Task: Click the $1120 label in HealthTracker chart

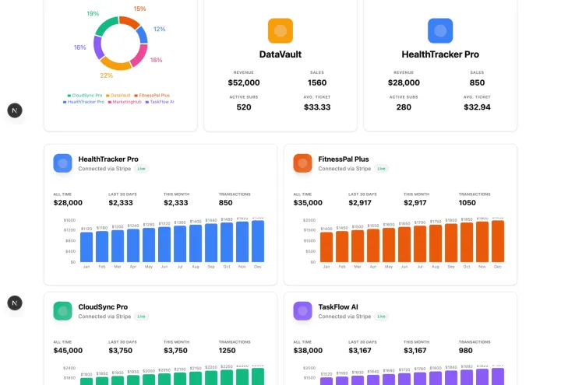Action: coord(86,229)
